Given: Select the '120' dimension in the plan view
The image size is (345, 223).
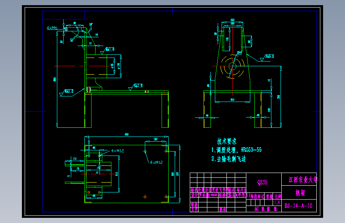Looking at the screenshot, I should (x=155, y=139).
